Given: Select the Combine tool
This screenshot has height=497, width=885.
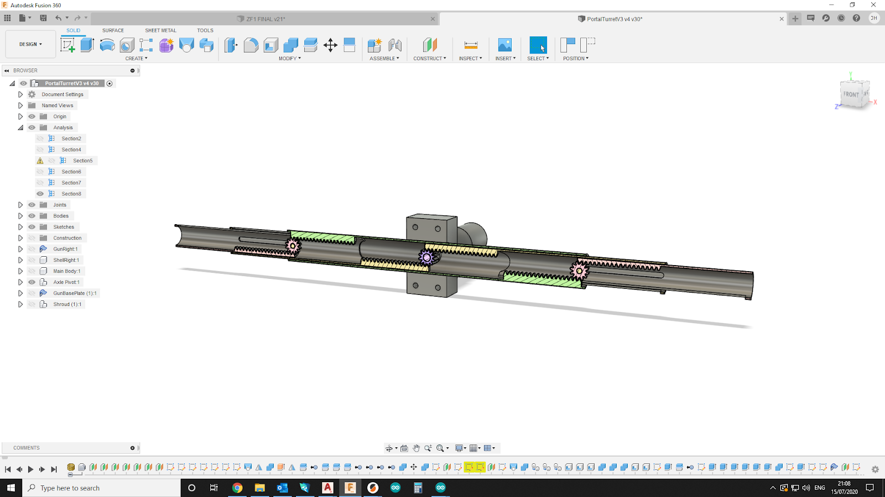Looking at the screenshot, I should (x=291, y=45).
